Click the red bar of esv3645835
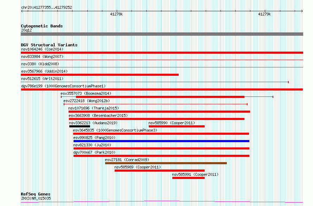Screen dimensions: 313x206 pyautogui.click(x=161, y=134)
